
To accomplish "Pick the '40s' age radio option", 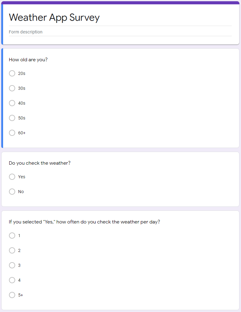I will pyautogui.click(x=12, y=103).
